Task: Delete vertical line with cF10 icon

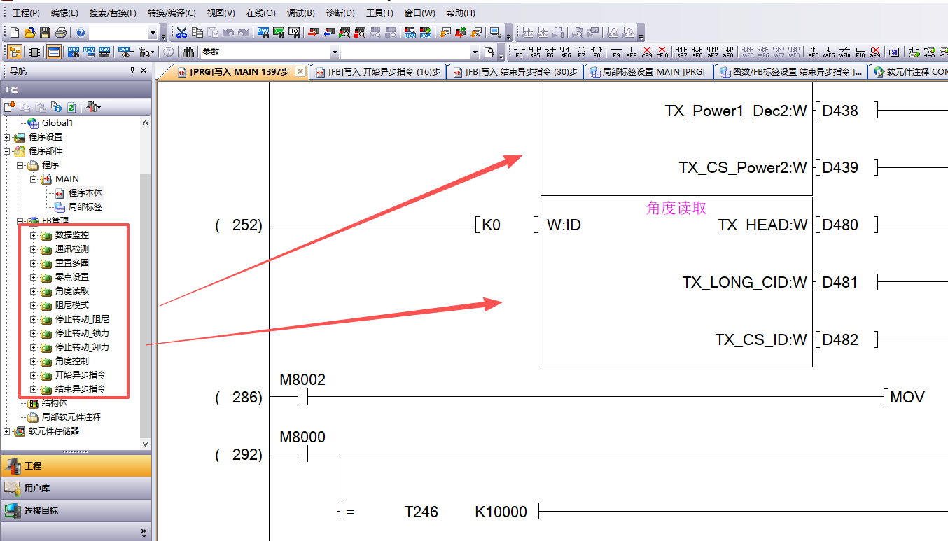Action: tap(662, 52)
